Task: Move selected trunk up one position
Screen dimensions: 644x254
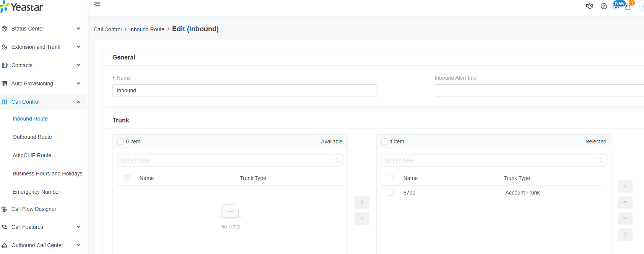Action: pos(625,203)
